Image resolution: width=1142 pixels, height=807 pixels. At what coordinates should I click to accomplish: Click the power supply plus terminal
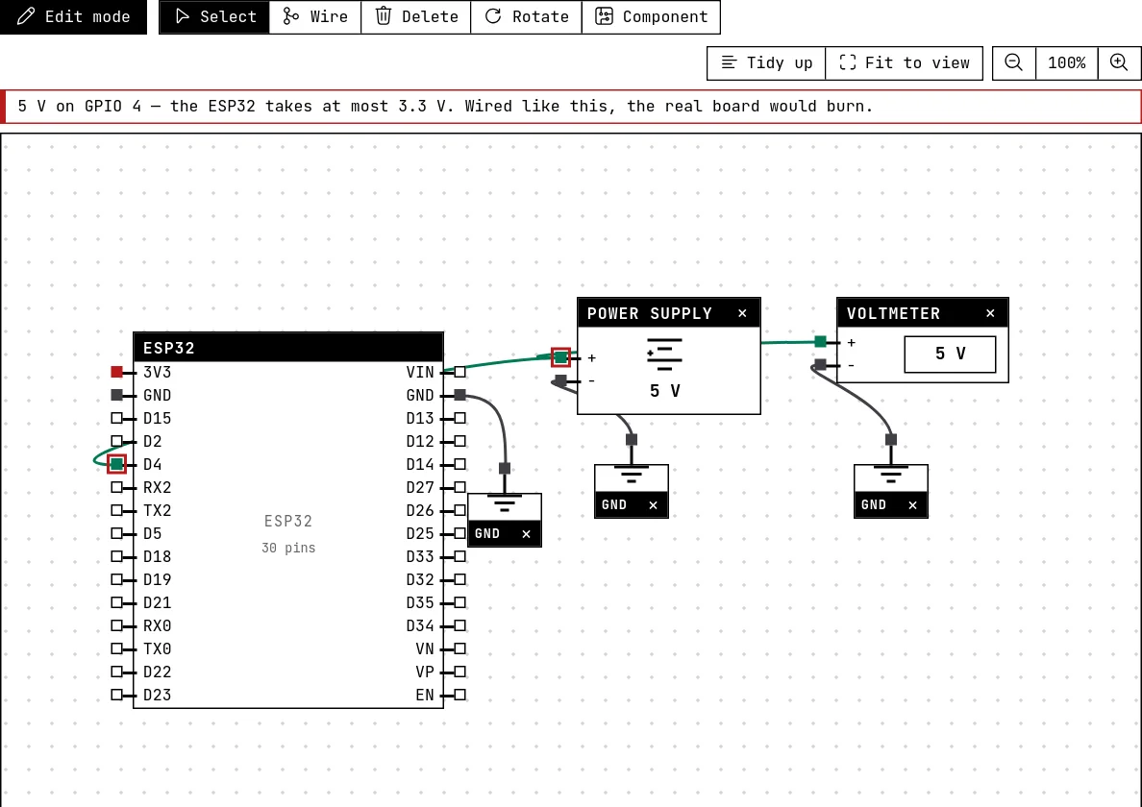(560, 357)
